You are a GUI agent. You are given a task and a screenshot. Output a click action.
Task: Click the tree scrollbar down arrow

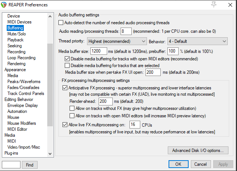[50, 154]
